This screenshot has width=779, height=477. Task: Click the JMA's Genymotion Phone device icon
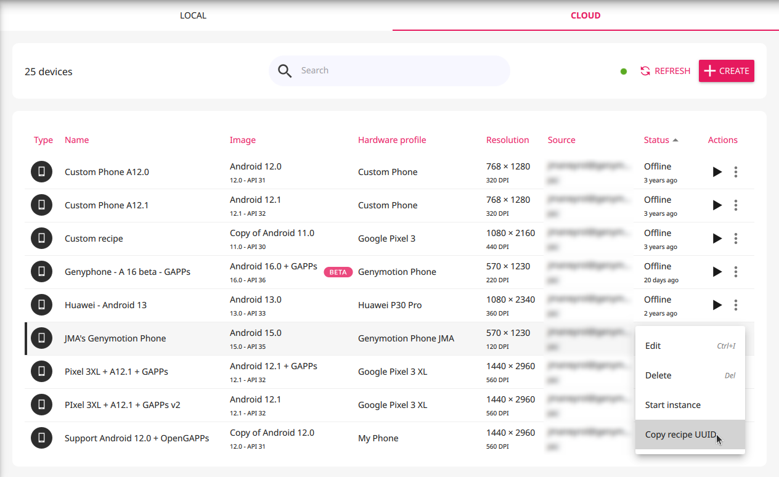point(41,338)
